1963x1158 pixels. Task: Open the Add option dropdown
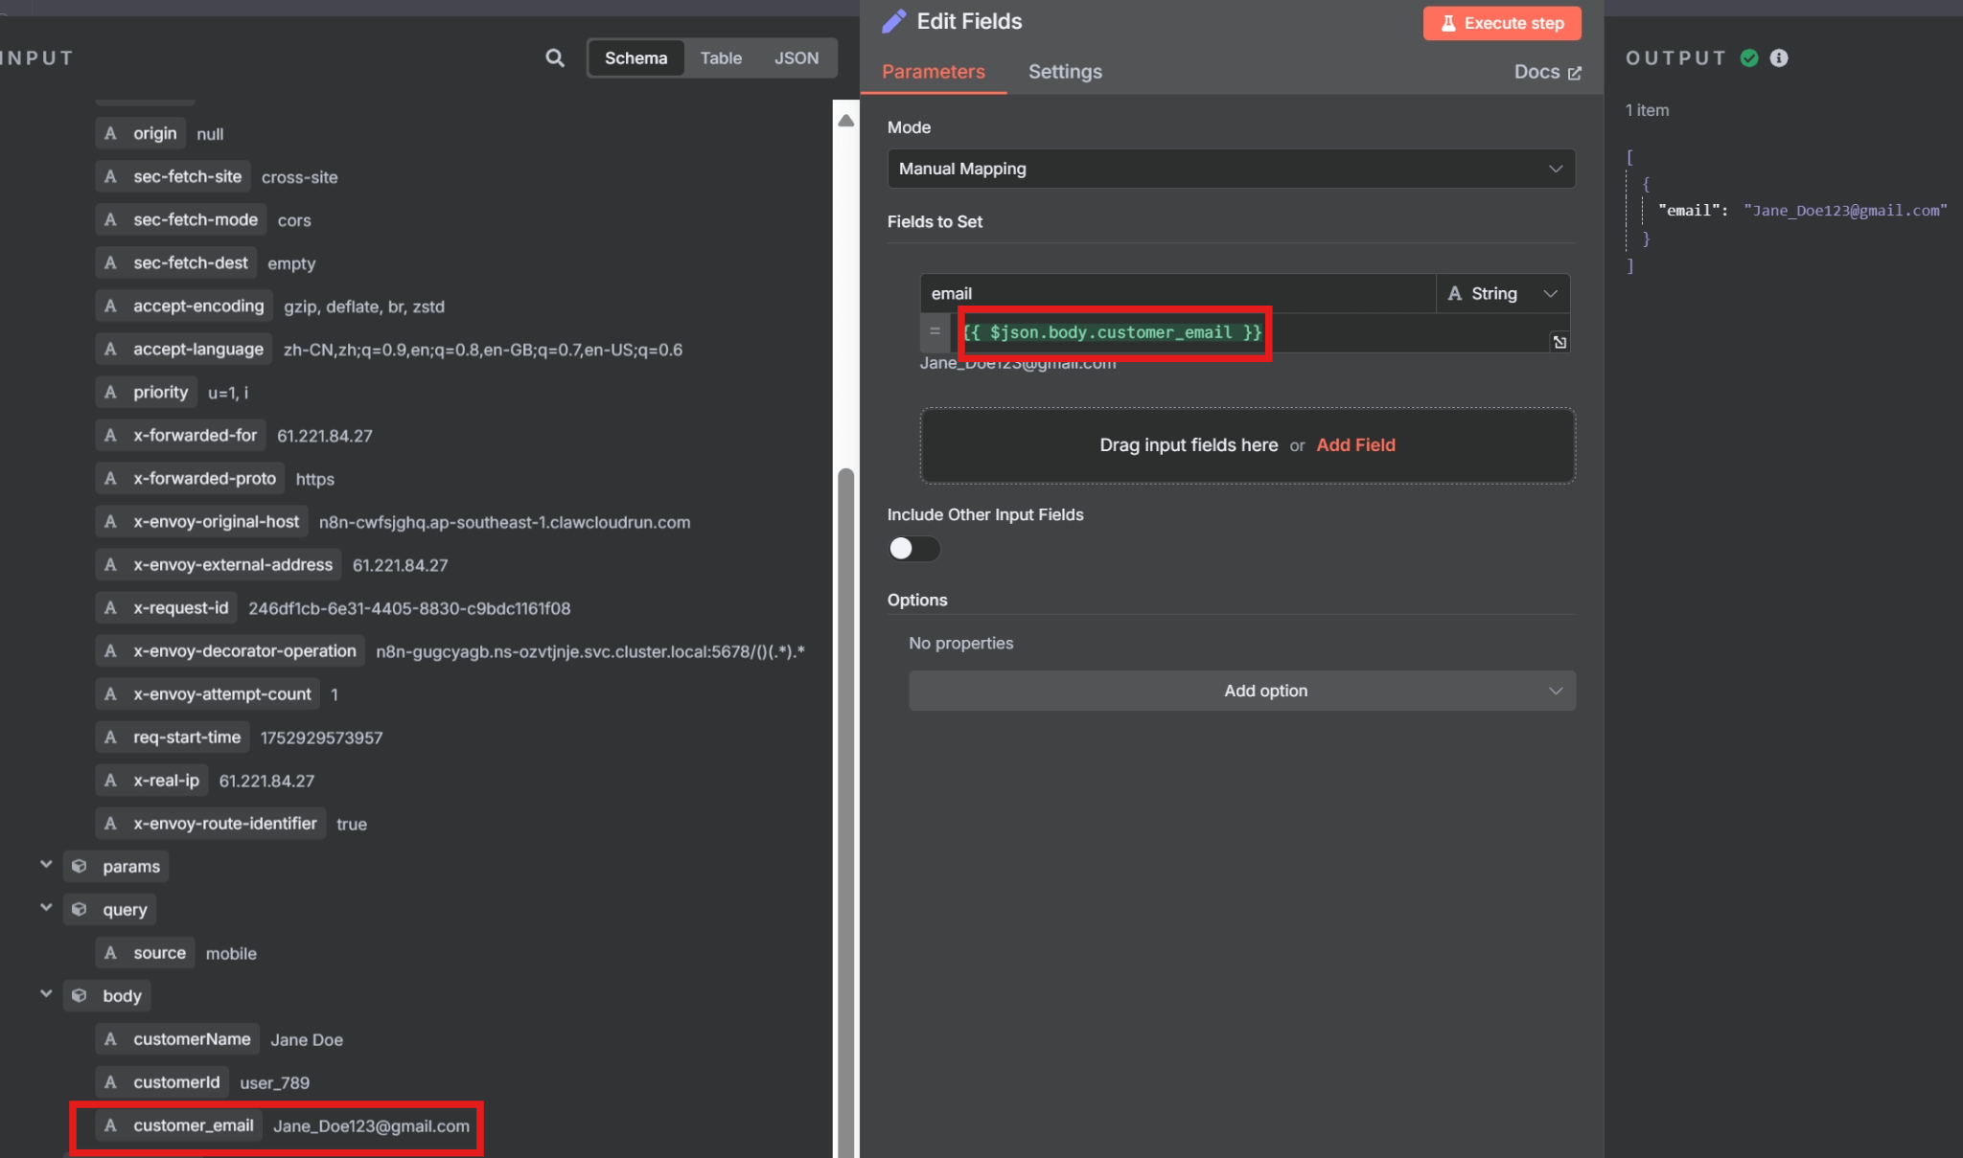[x=1241, y=691]
